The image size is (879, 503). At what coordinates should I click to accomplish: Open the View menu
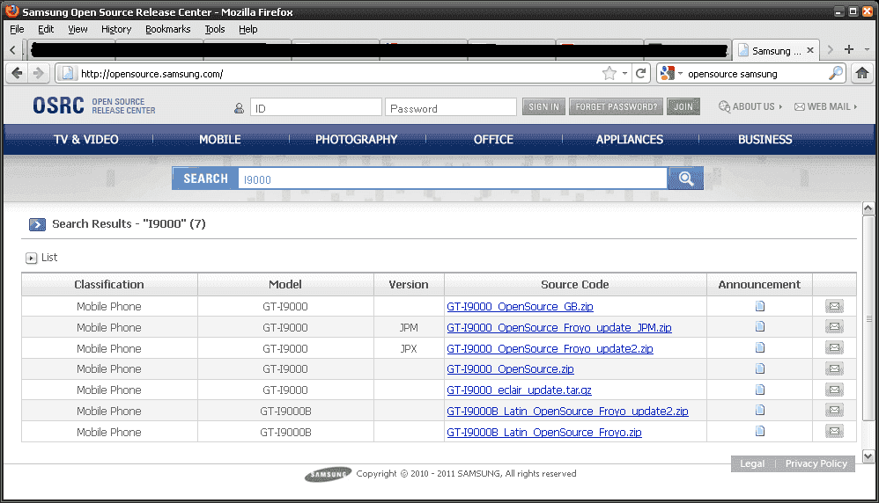[x=78, y=29]
